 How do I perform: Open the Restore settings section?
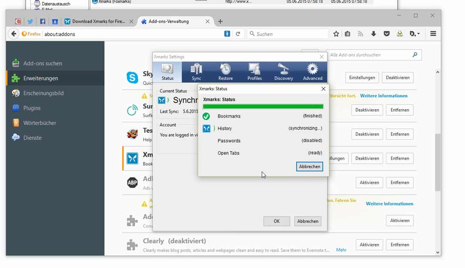coord(226,72)
